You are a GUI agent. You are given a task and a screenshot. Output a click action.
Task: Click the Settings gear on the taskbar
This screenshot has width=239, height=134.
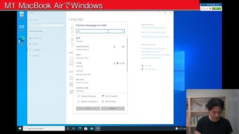(98, 128)
